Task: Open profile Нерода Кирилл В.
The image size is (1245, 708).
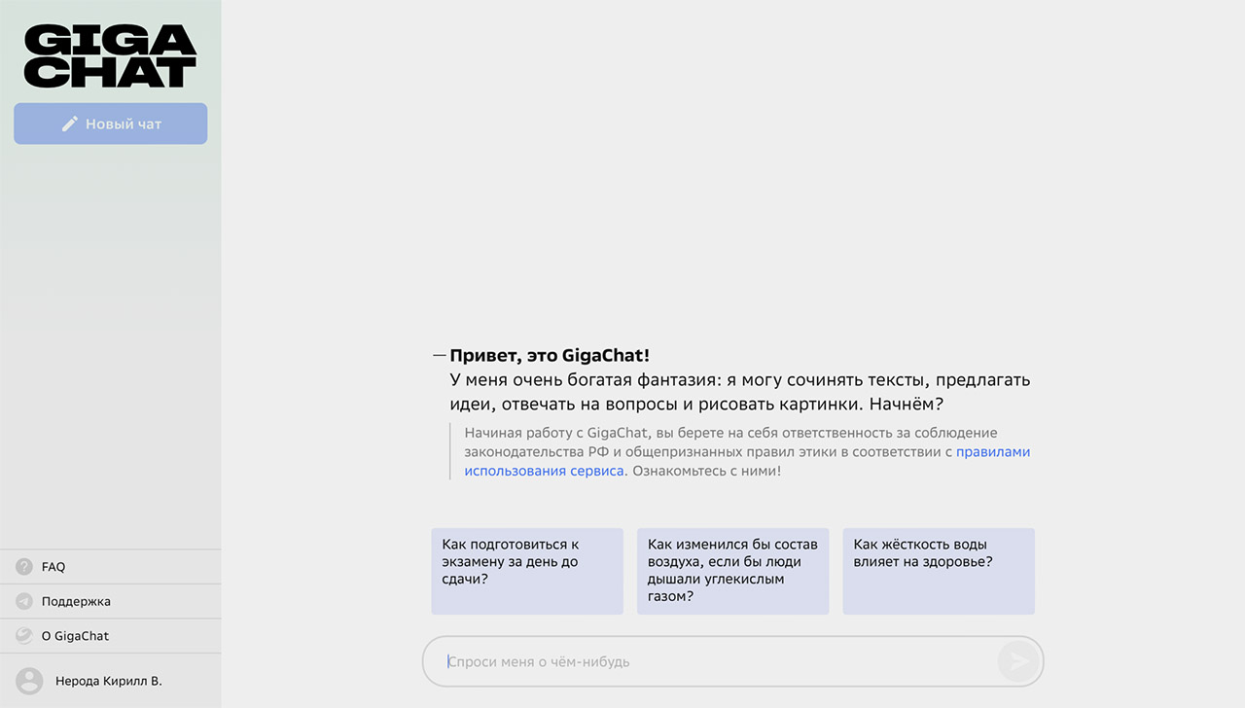Action: pyautogui.click(x=111, y=681)
